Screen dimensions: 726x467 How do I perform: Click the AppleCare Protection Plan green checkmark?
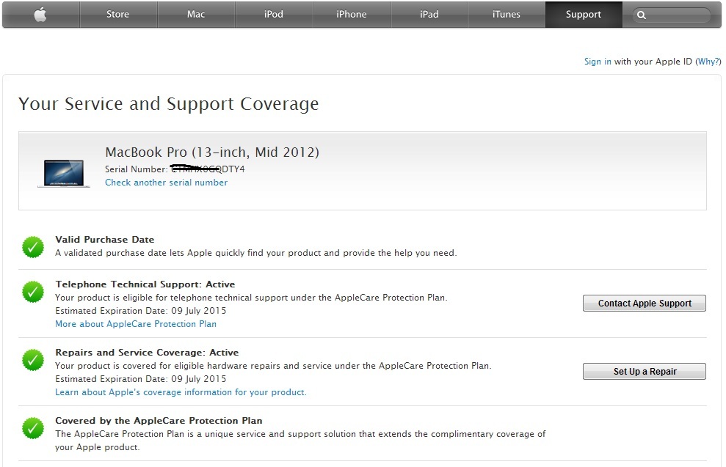(32, 428)
